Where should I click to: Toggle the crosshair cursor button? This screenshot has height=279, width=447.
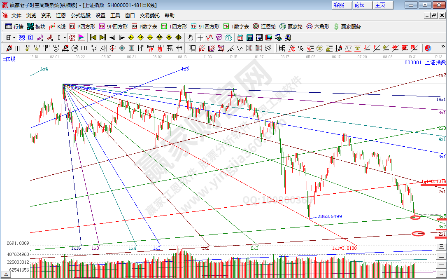(200, 38)
